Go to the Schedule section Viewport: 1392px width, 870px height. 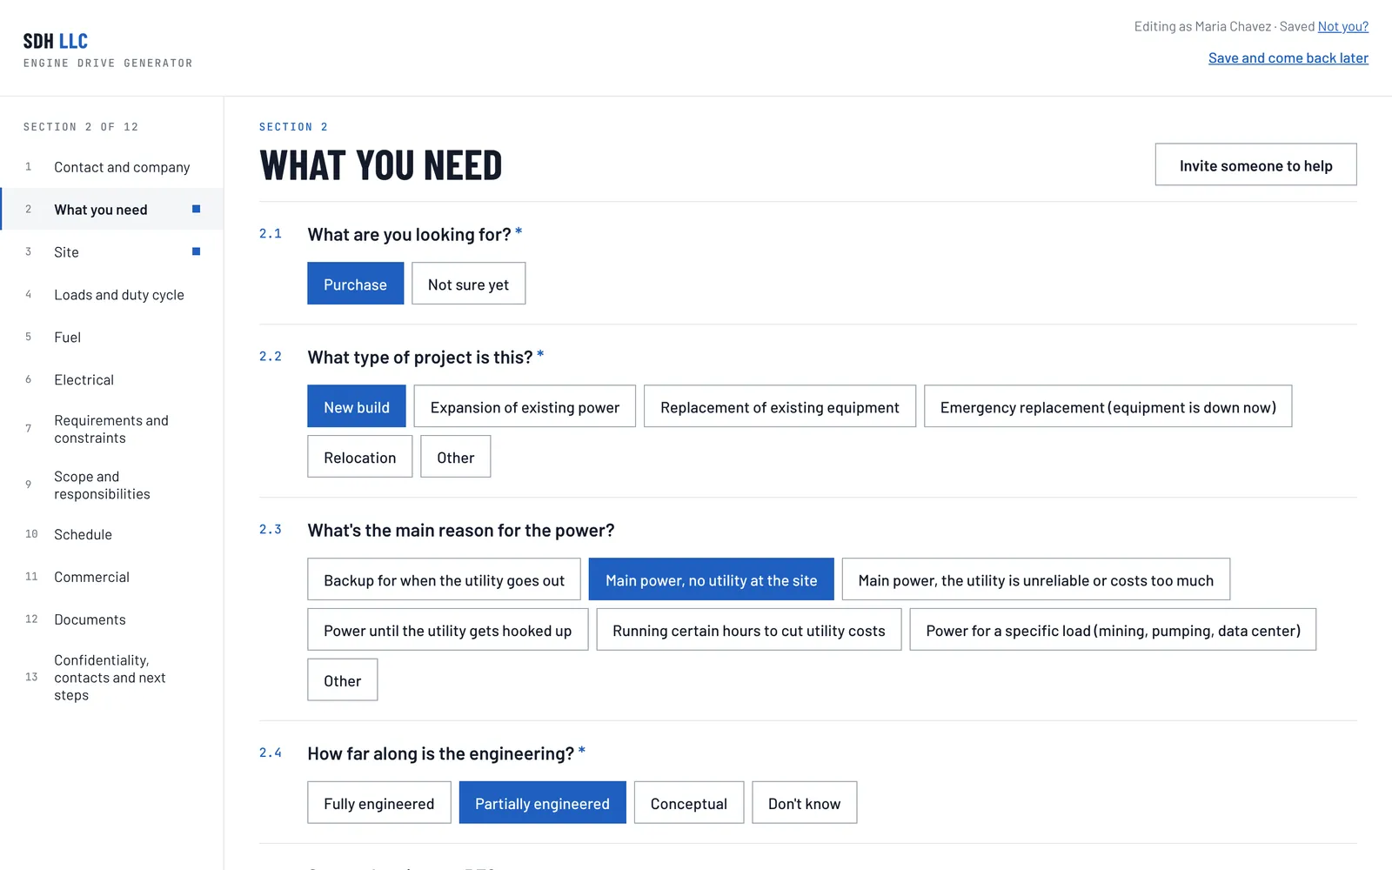click(112, 534)
